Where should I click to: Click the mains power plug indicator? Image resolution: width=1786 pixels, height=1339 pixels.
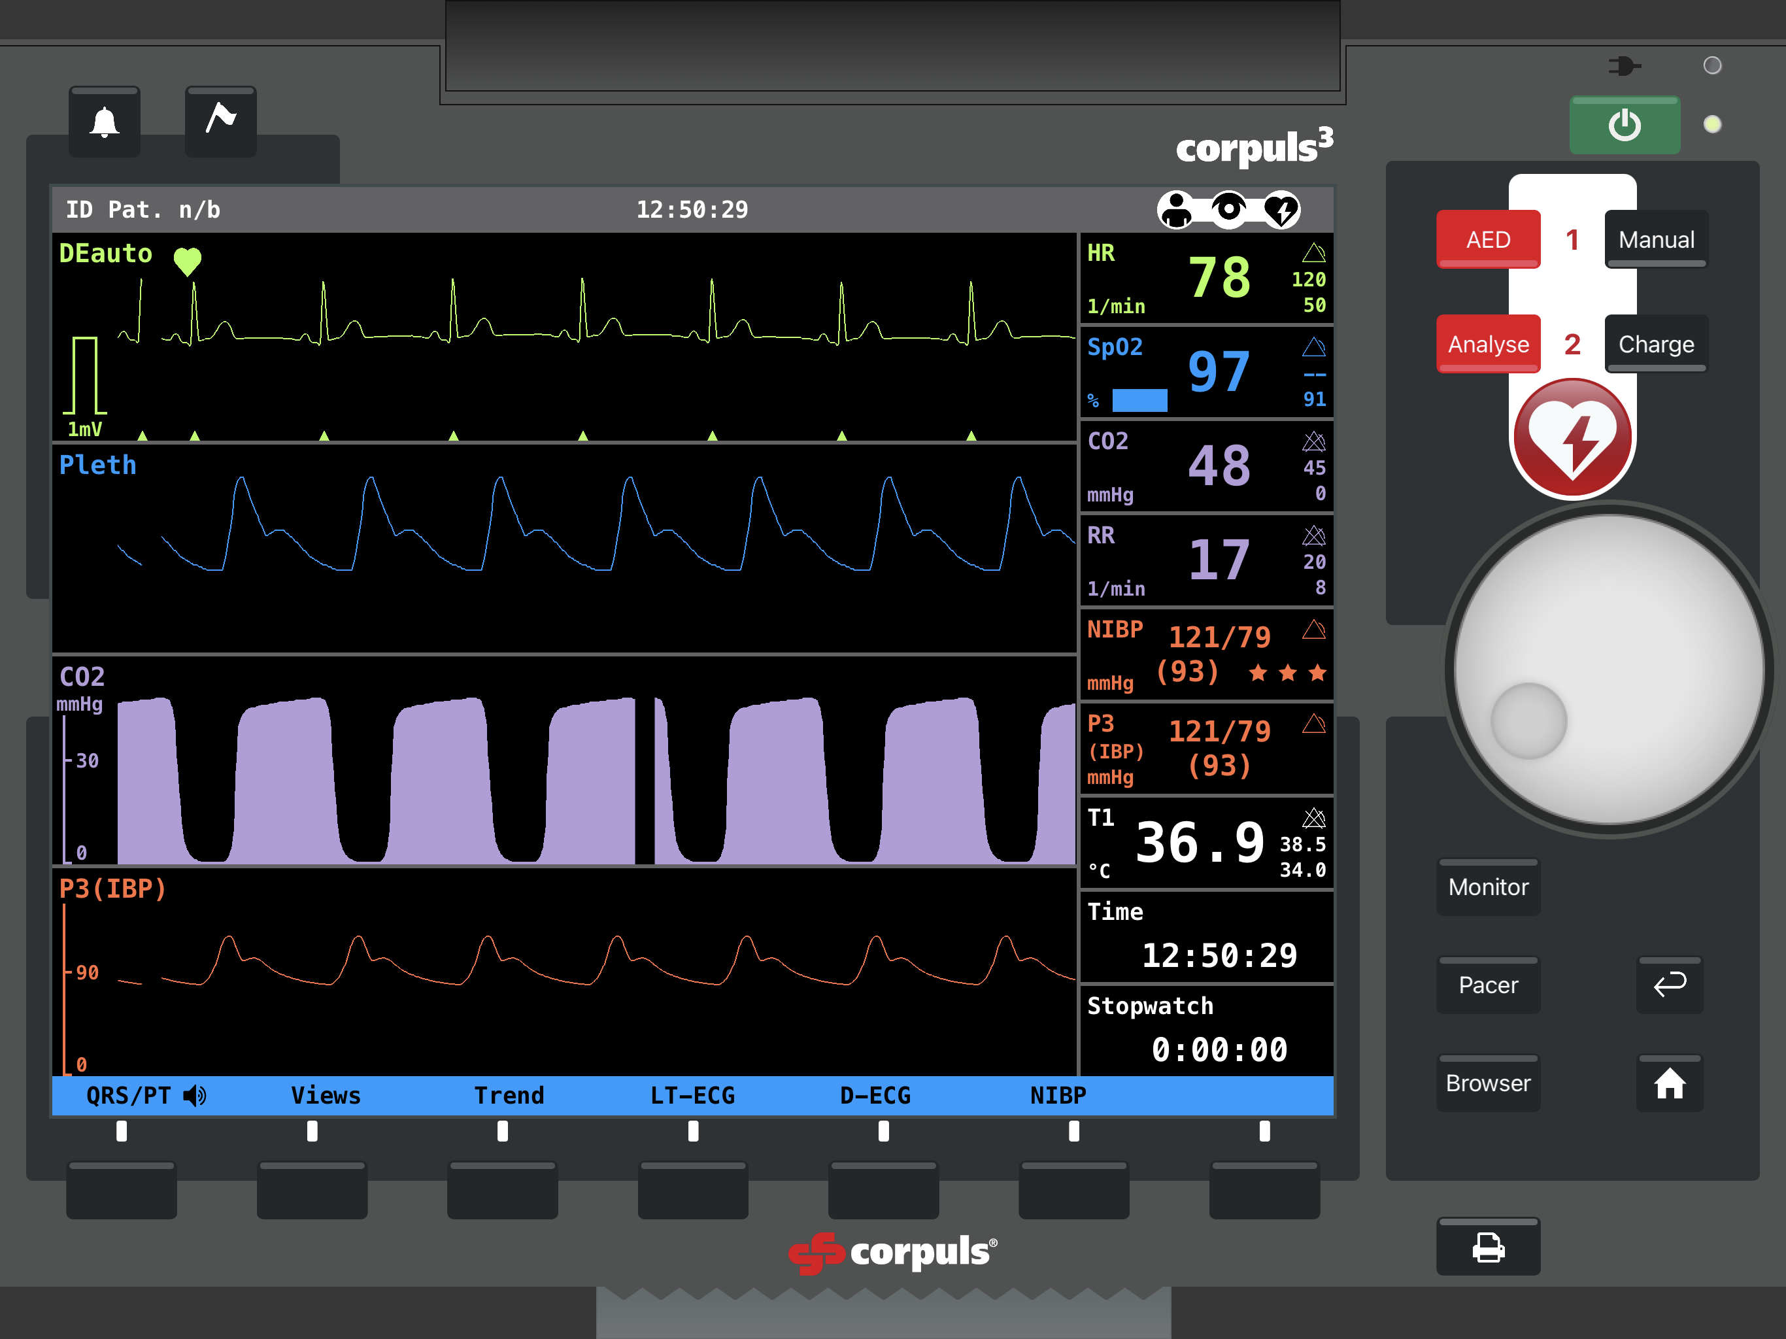[1625, 65]
